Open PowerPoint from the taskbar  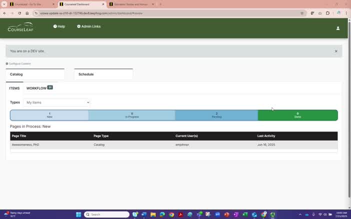coord(226,214)
